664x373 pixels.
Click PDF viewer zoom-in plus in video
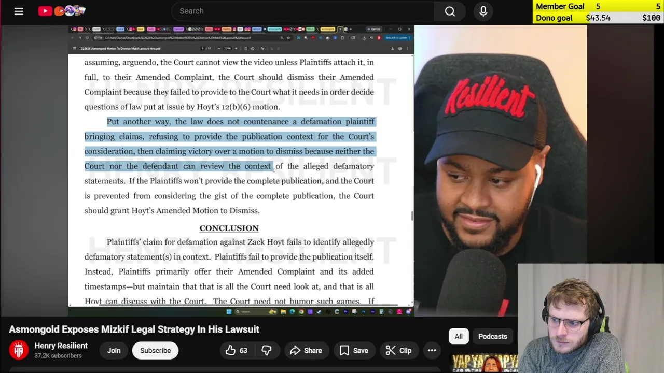click(x=236, y=49)
